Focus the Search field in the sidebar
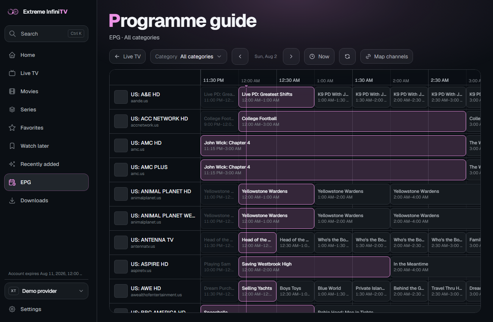The image size is (493, 322). 46,34
